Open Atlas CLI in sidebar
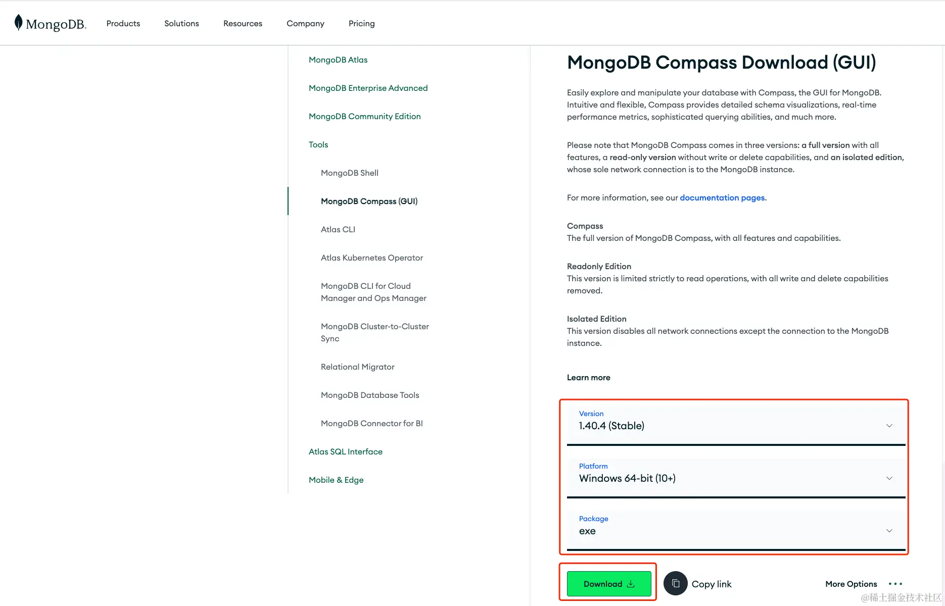Image resolution: width=945 pixels, height=606 pixels. coord(338,229)
